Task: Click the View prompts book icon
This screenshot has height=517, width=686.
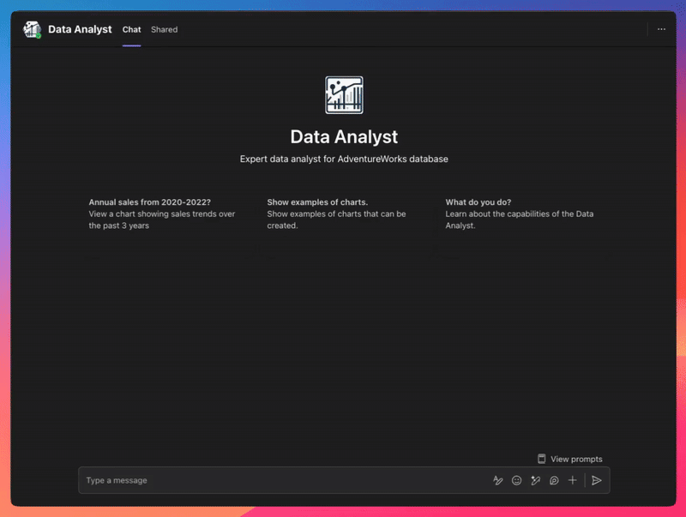Action: (x=541, y=459)
